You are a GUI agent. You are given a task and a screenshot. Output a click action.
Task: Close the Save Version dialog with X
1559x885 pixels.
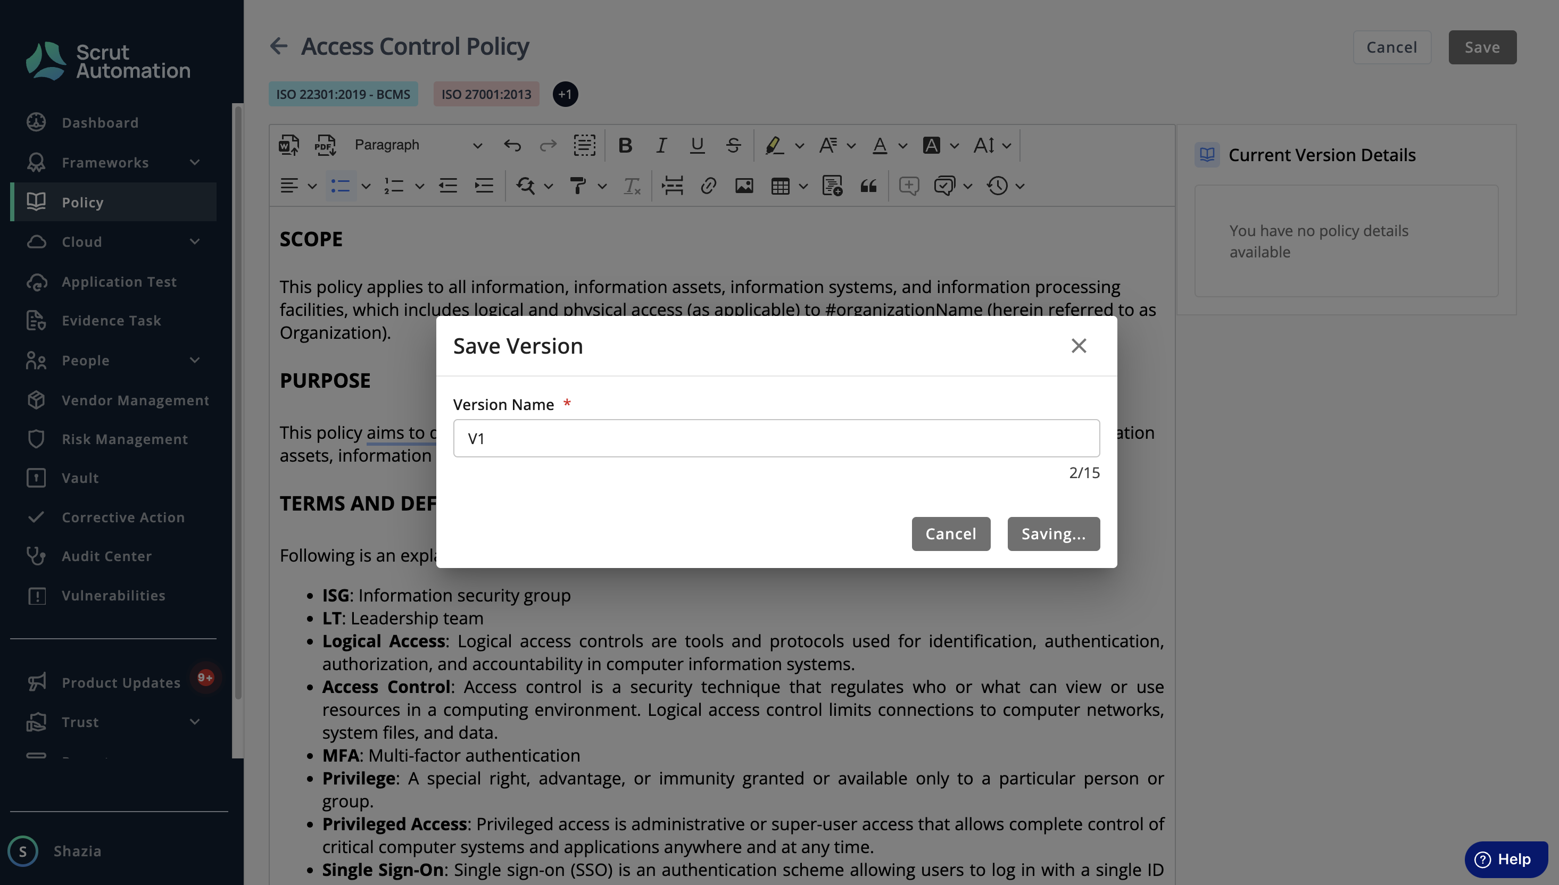pyautogui.click(x=1079, y=345)
